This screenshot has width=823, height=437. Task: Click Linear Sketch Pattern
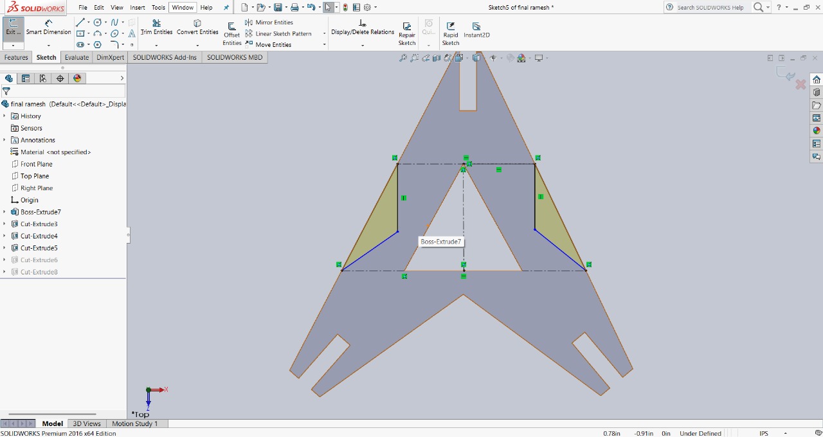[x=278, y=33]
